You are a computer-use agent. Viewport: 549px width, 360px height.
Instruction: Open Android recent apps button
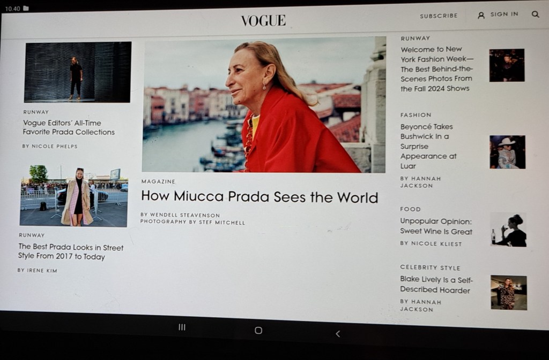(182, 327)
